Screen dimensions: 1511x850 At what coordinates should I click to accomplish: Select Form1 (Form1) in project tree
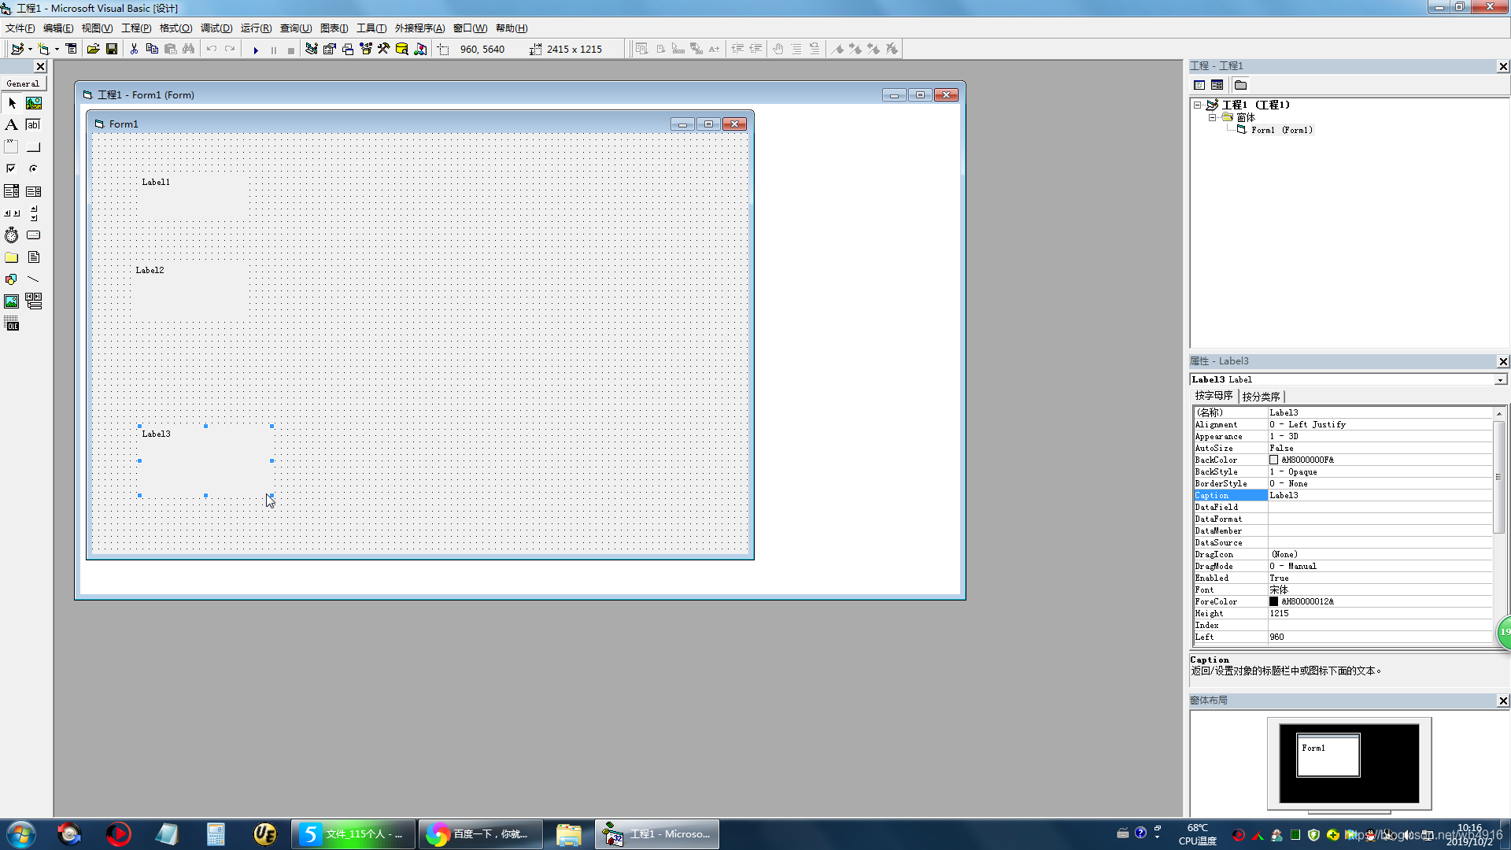point(1281,130)
